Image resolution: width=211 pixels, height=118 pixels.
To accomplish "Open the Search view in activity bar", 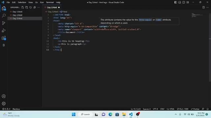I will pos(4,16).
